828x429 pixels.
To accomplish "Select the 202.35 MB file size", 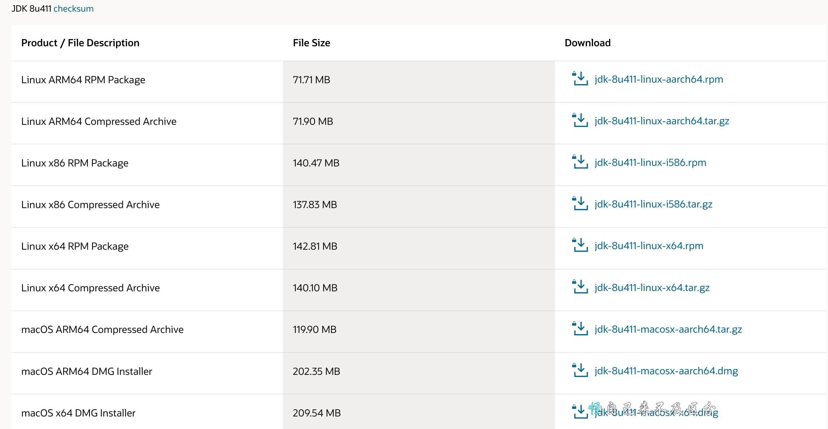I will 316,371.
